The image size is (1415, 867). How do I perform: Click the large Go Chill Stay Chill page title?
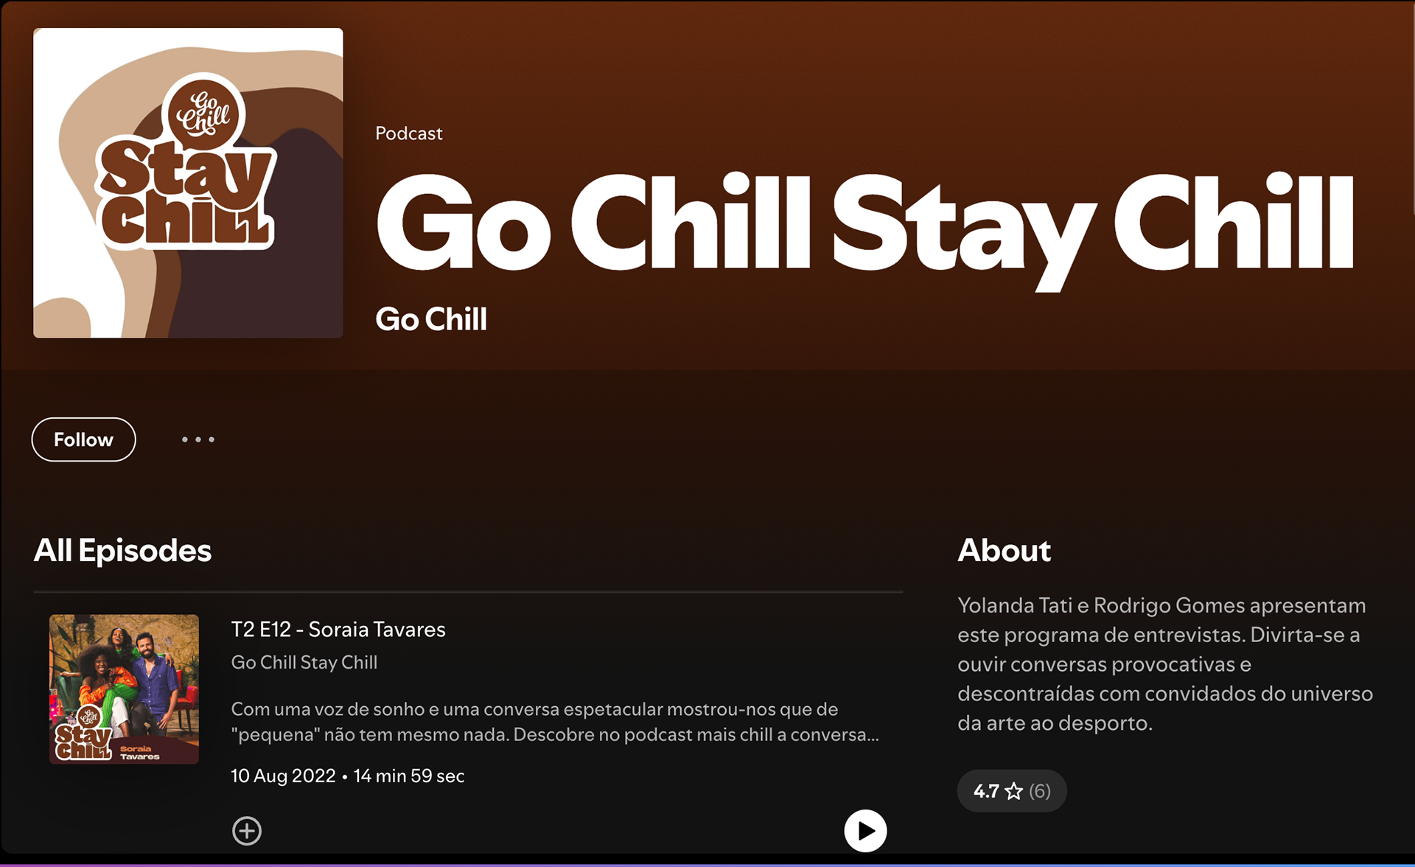[x=865, y=225]
